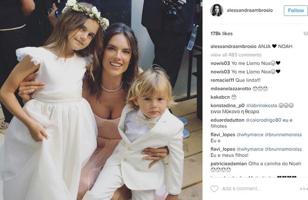
Task: Expand view all 483 comments
Action: click(x=236, y=55)
